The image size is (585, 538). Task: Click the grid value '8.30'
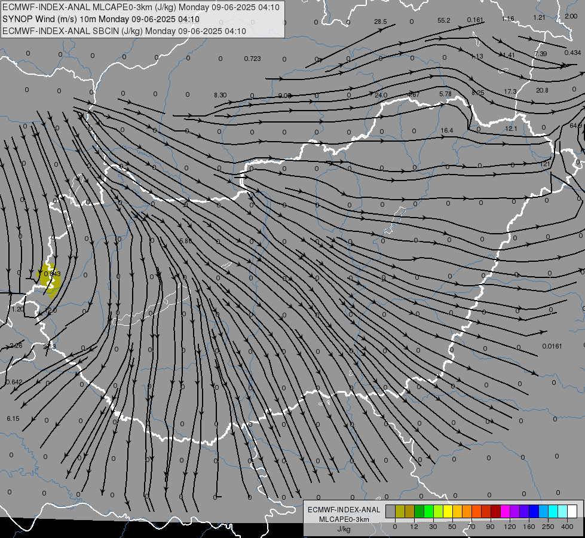(220, 95)
